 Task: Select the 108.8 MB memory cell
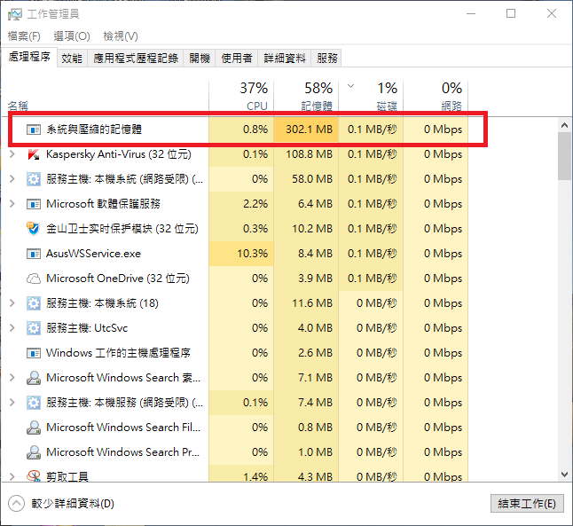click(306, 154)
